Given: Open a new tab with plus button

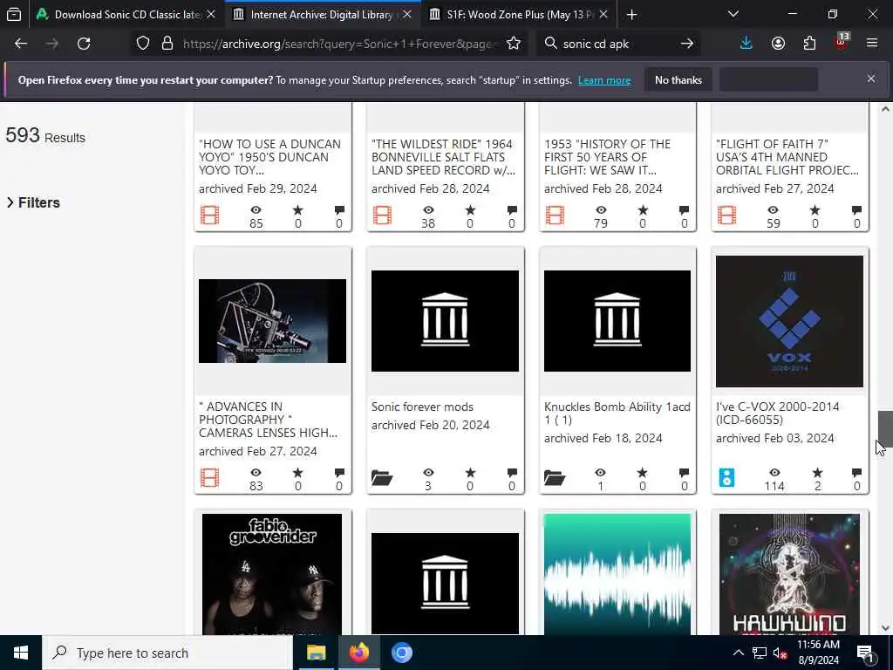Looking at the screenshot, I should (x=631, y=14).
